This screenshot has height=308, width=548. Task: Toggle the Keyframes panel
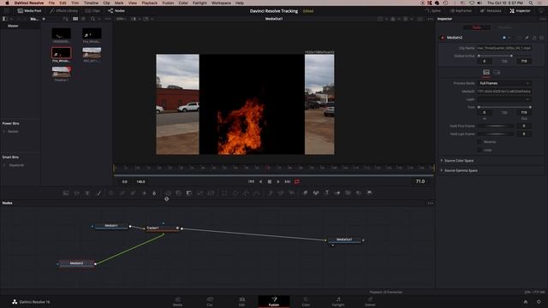click(461, 11)
